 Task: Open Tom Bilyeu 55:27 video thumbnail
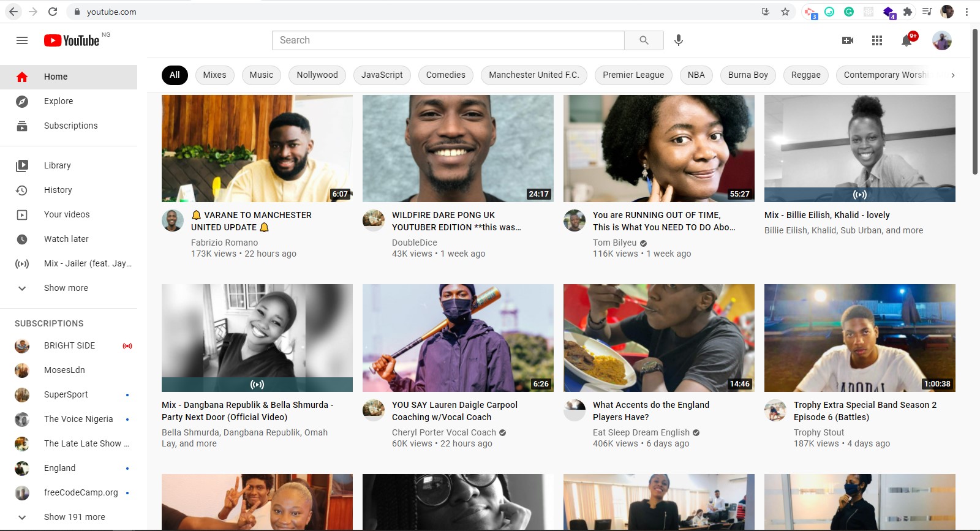coord(659,148)
